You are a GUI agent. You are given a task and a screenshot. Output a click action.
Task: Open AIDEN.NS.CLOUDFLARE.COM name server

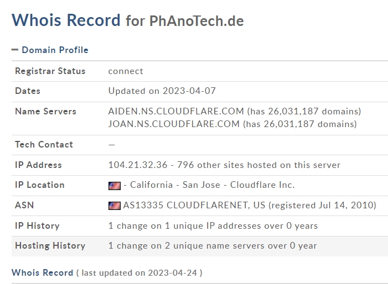(x=176, y=112)
